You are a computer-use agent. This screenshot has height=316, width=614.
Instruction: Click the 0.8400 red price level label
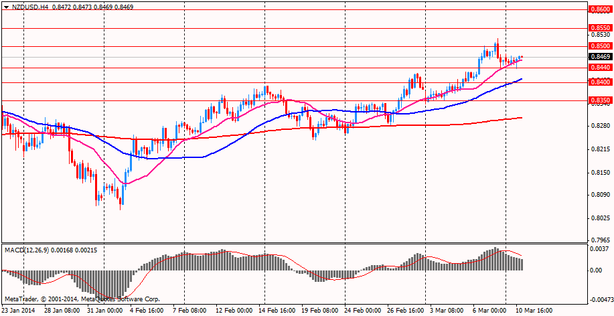click(599, 82)
